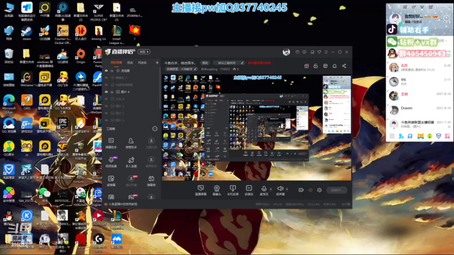Toggle visibility of the 图片 1 source
The width and height of the screenshot is (454, 255).
pos(106,113)
